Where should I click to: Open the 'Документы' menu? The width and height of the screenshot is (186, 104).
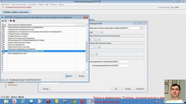5,5
